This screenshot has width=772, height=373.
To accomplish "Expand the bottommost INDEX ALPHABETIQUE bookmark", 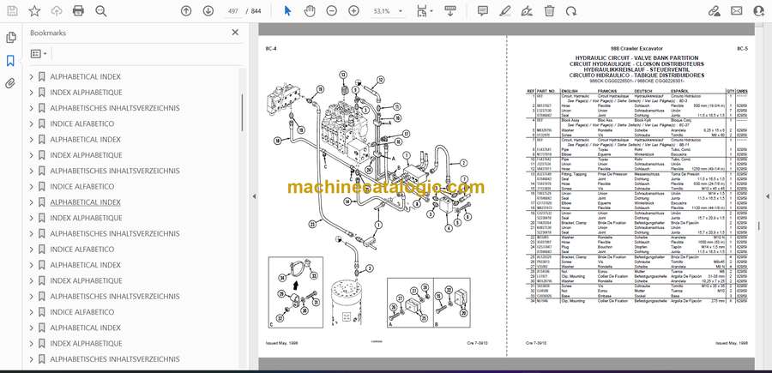I will click(x=32, y=344).
